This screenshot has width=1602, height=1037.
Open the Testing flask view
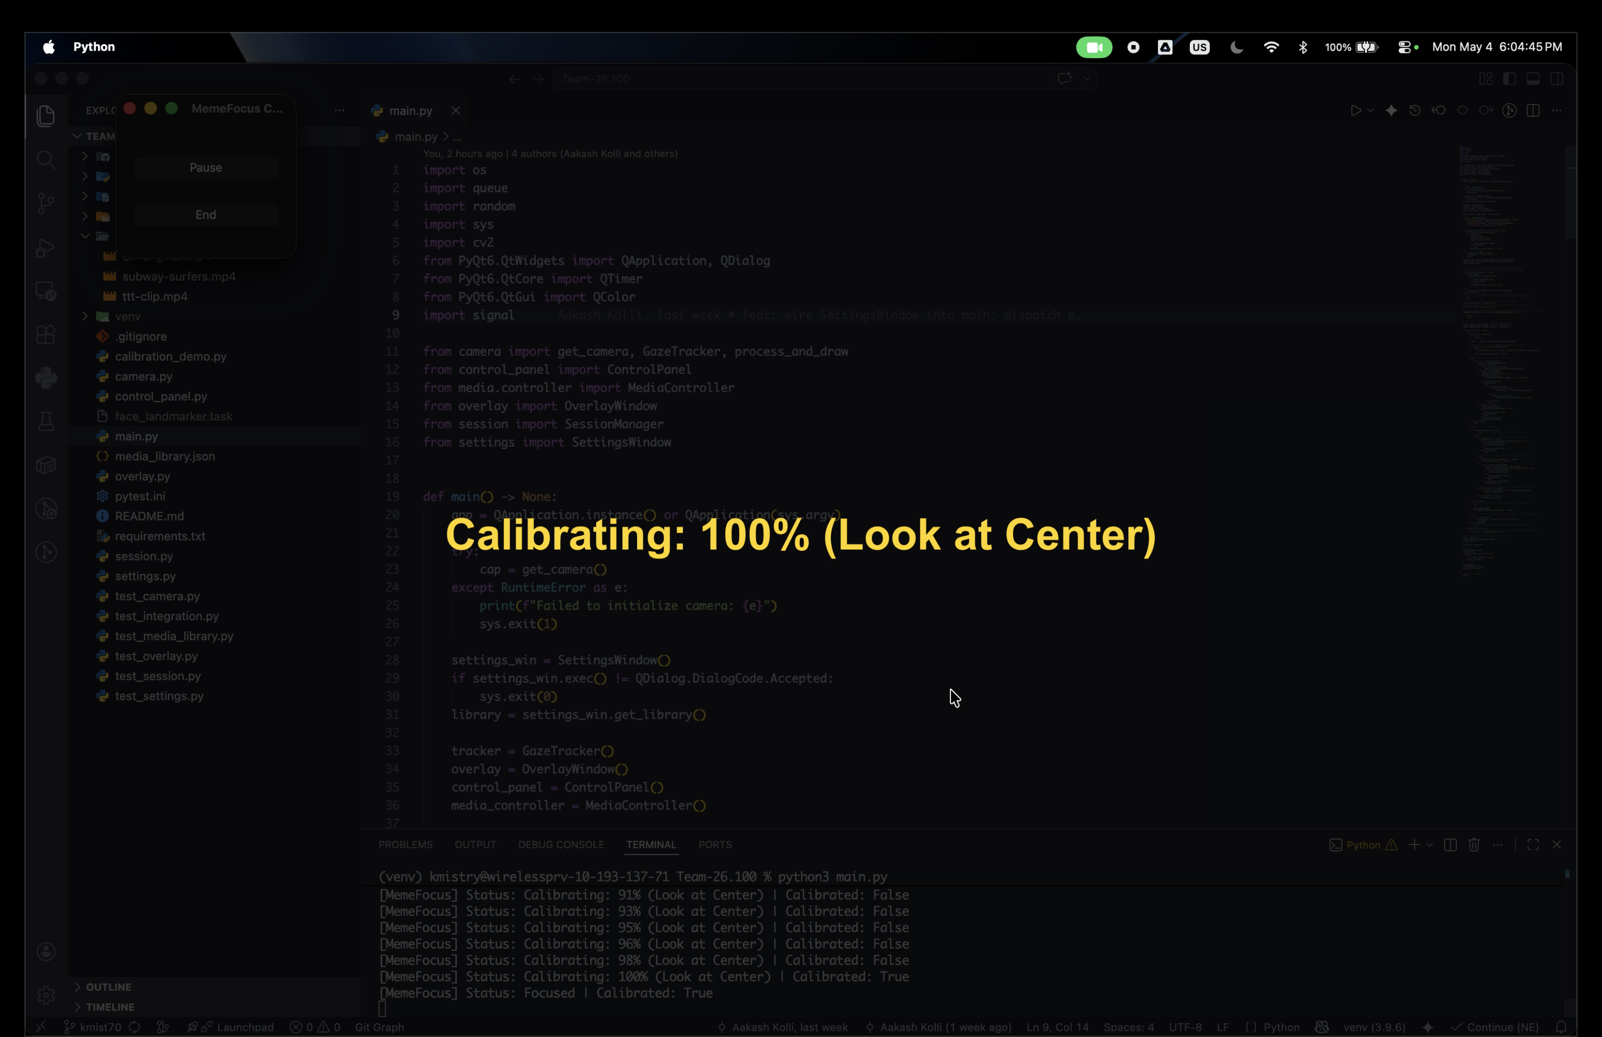coord(46,422)
